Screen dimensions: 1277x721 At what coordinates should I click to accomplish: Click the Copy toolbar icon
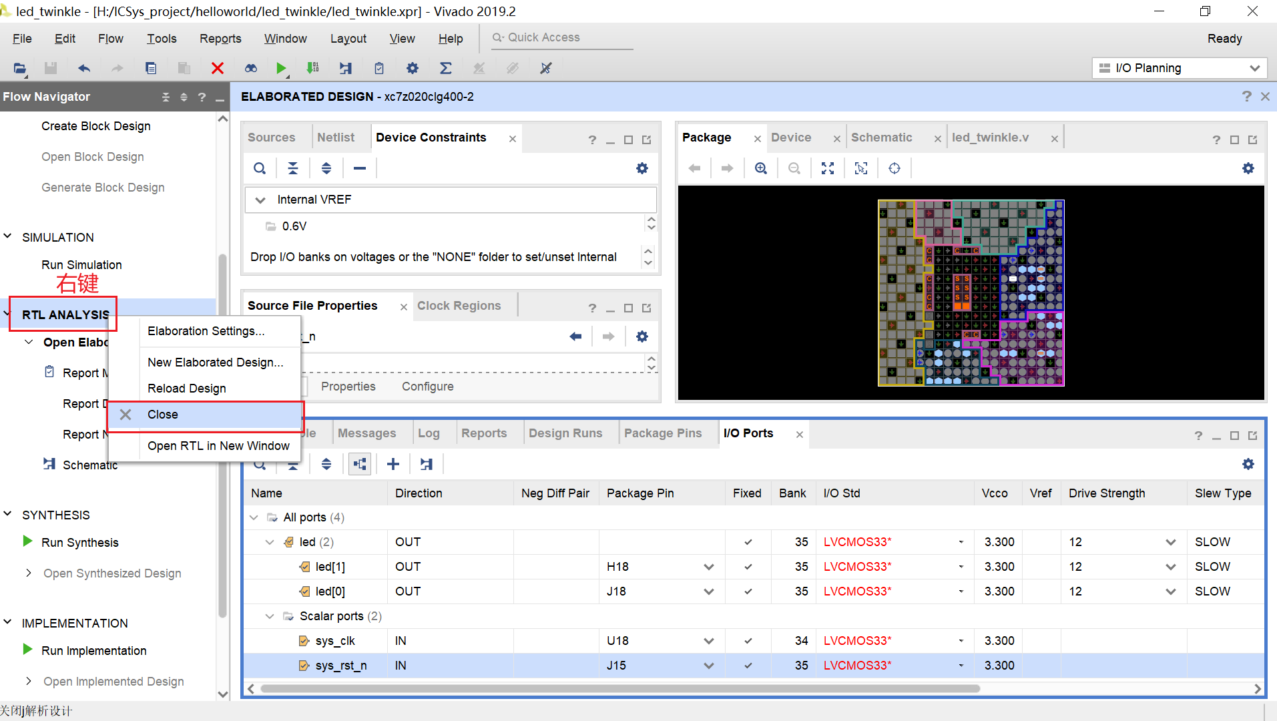(151, 68)
